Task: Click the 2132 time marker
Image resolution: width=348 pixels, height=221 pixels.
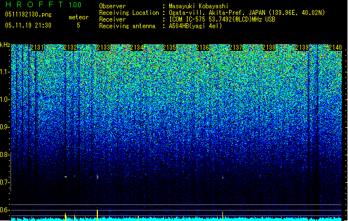Action: (x=70, y=48)
